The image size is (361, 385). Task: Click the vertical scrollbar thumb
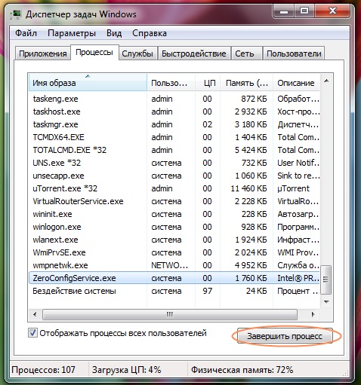click(x=326, y=280)
